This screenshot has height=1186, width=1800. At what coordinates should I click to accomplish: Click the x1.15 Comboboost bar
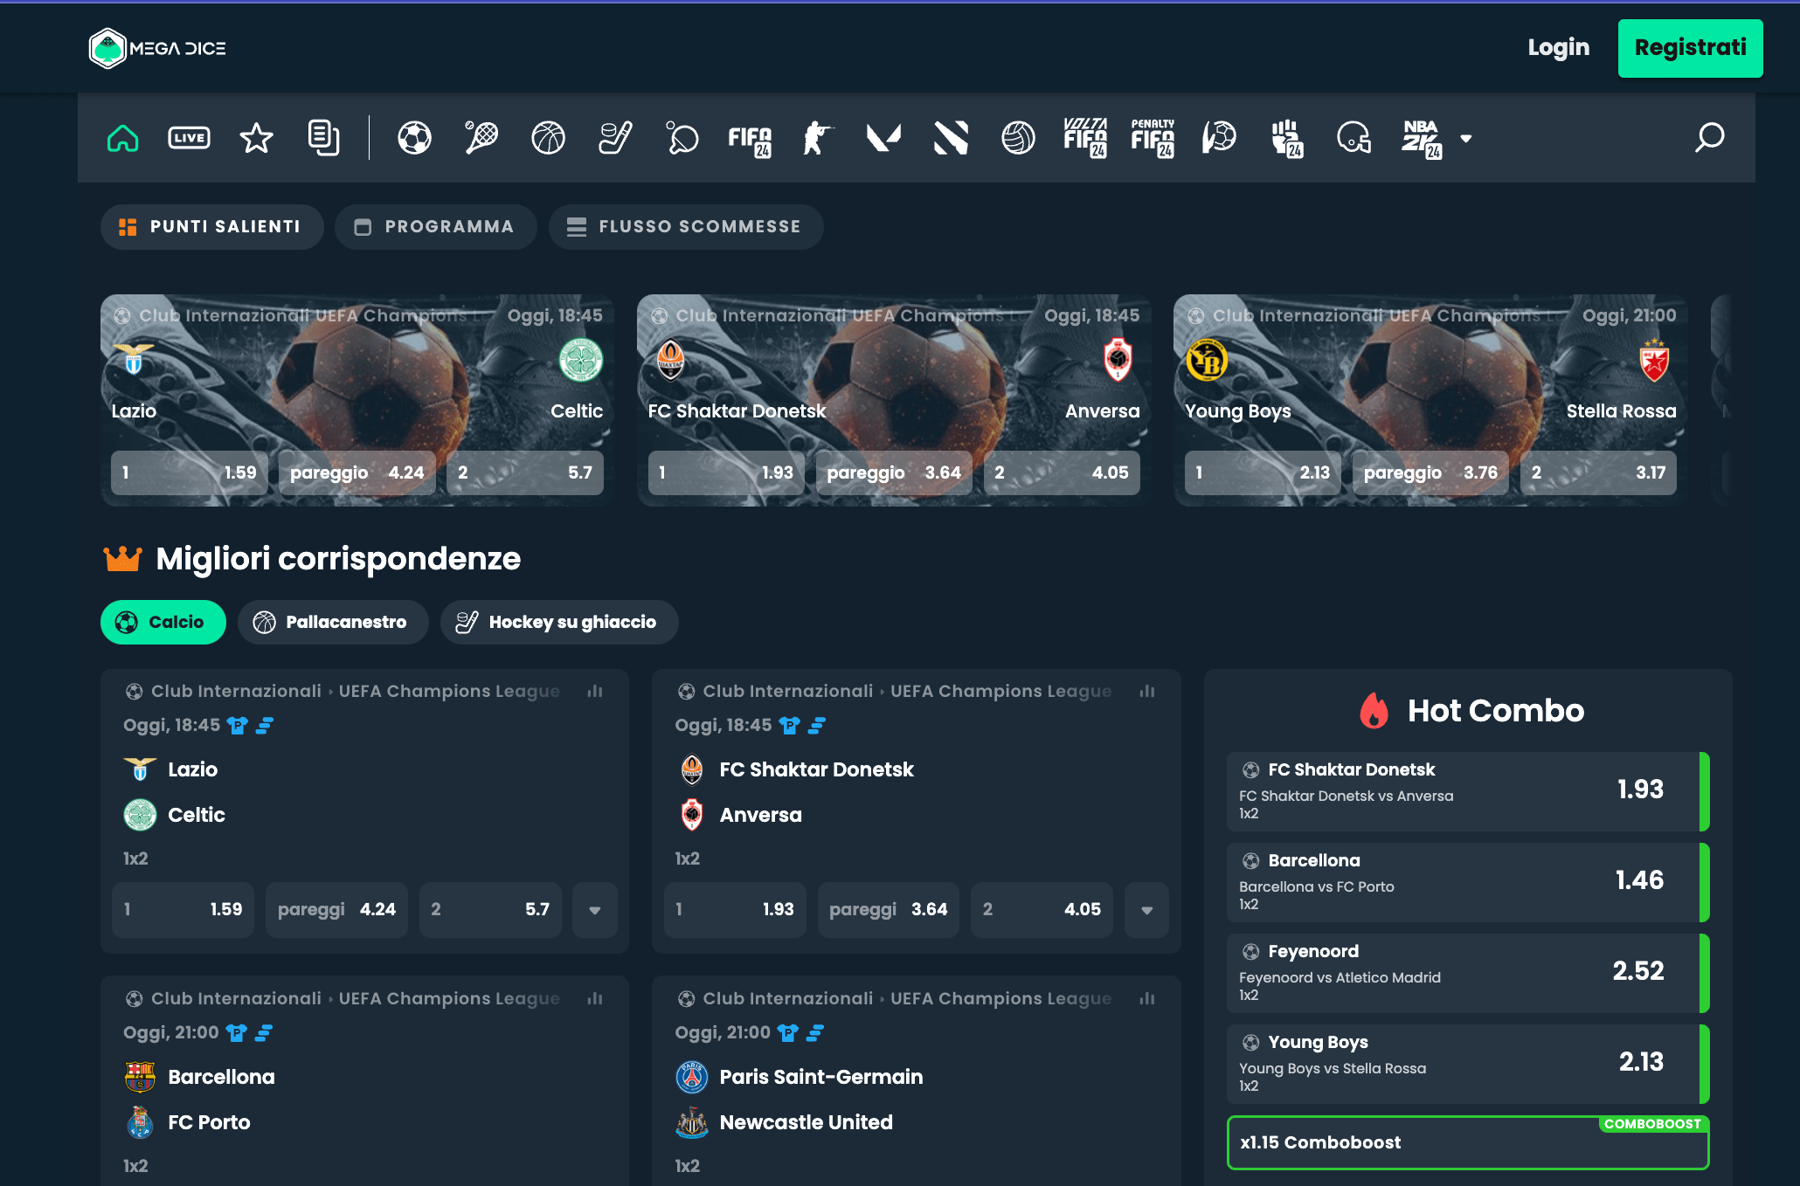point(1466,1142)
